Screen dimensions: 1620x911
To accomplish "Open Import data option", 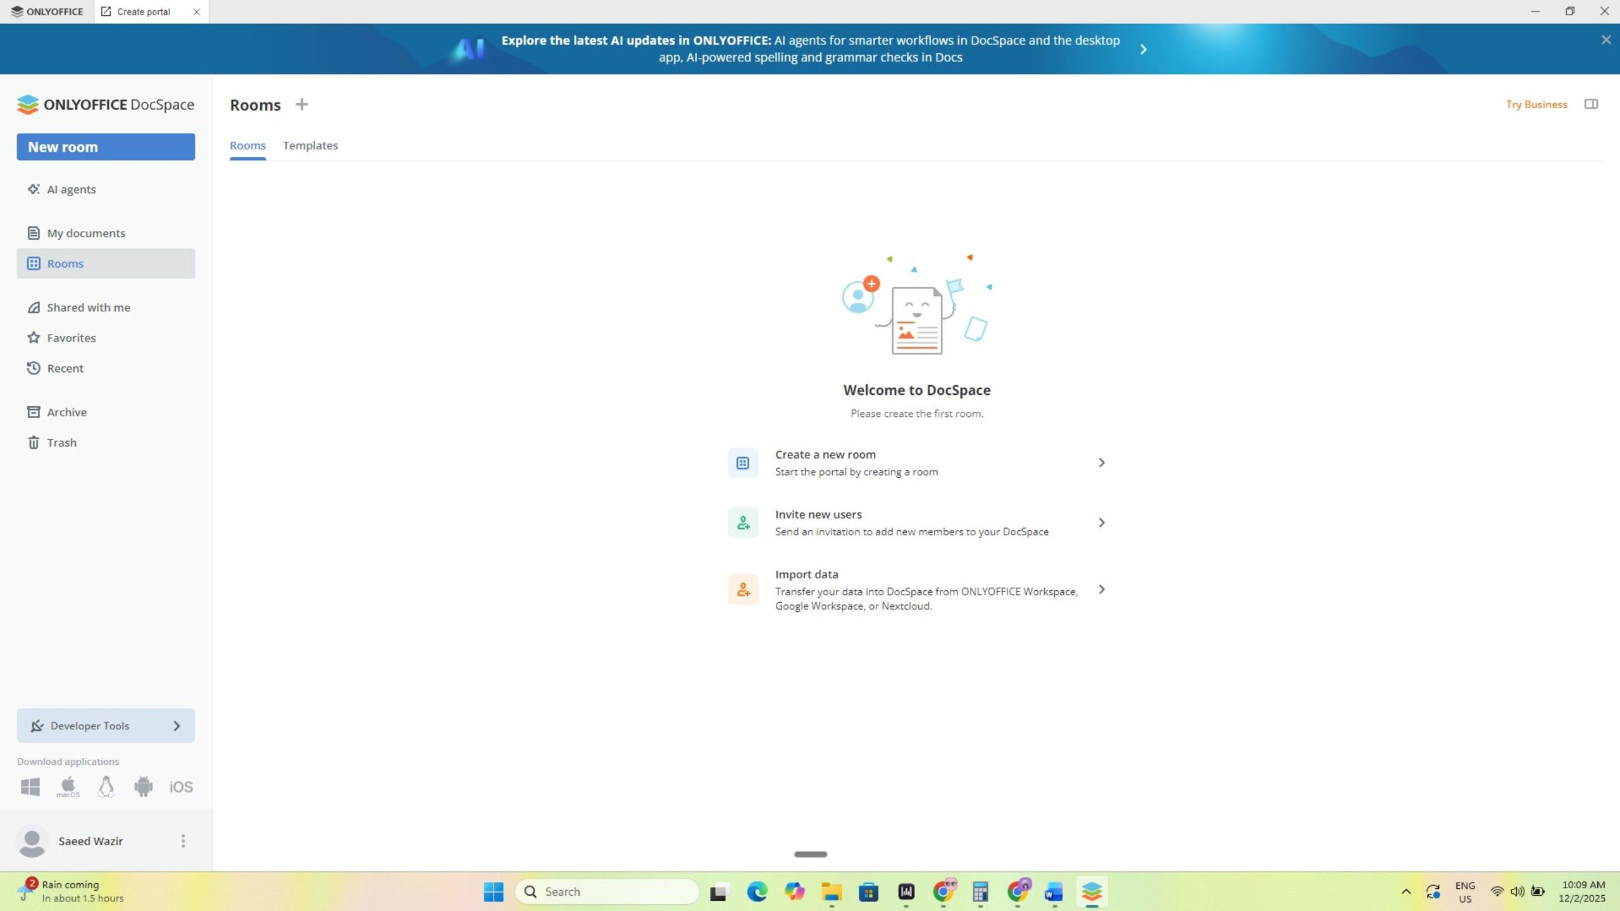I will (917, 590).
